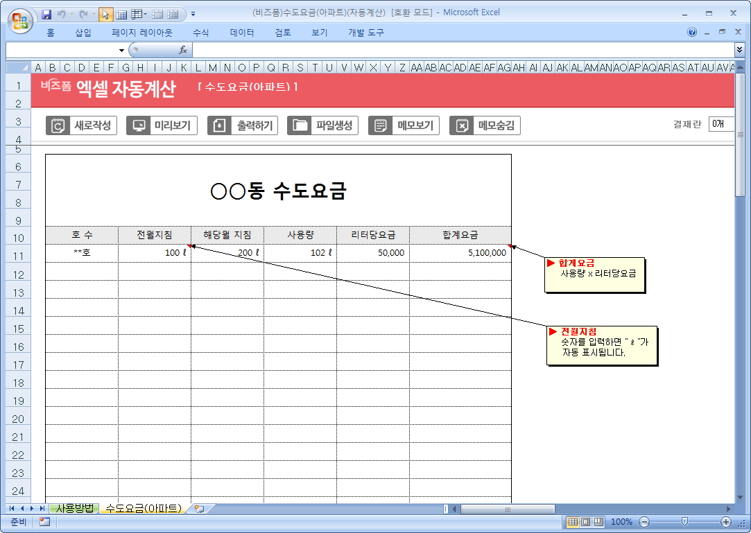Image resolution: width=751 pixels, height=533 pixels.
Task: Click the 해당월 지침 cell showing 200 ℓ
Action: (x=227, y=253)
